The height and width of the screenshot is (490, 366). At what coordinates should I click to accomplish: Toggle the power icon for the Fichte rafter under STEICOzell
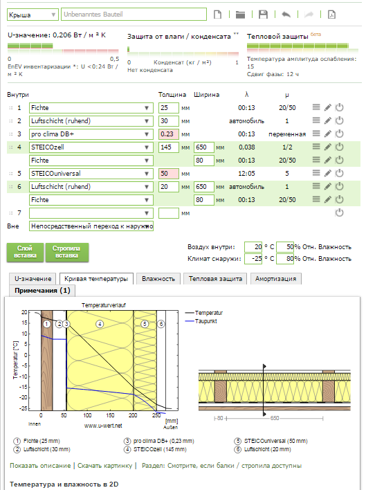coord(339,160)
